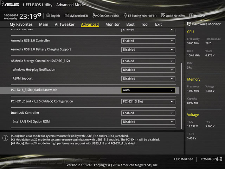
Task: Switch to the Main tab
Action: point(44,24)
